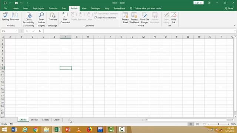Select row header 15
Viewport: 237px width, 133px height.
[3, 89]
